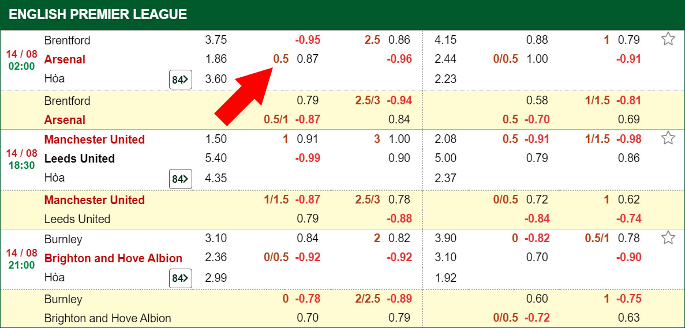The width and height of the screenshot is (685, 328).
Task: Select draw odds 3.60 for Brentford-Arsenal
Action: tap(216, 79)
